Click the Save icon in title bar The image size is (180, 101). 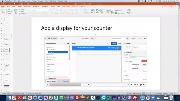click(22, 4)
